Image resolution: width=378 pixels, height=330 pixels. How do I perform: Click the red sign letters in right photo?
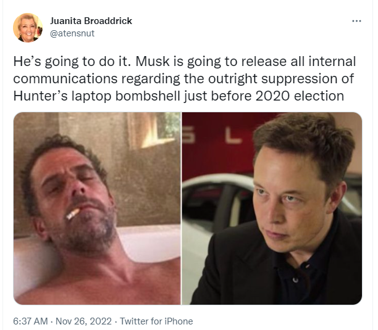(x=212, y=138)
